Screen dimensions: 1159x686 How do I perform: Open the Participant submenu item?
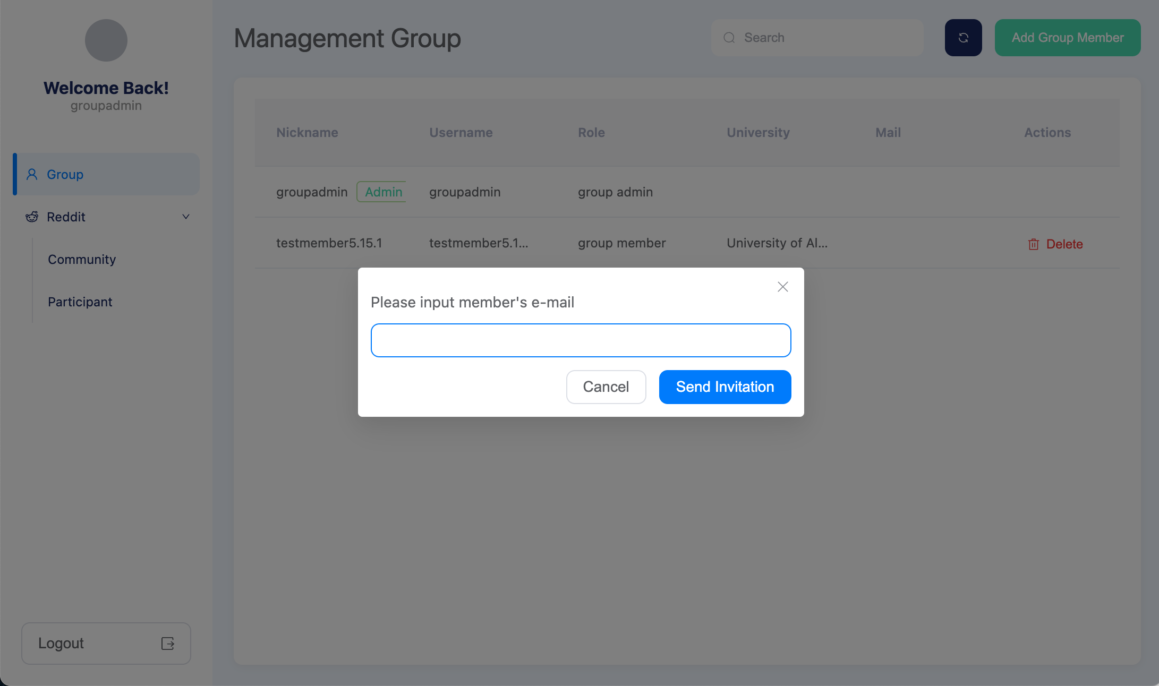point(80,302)
